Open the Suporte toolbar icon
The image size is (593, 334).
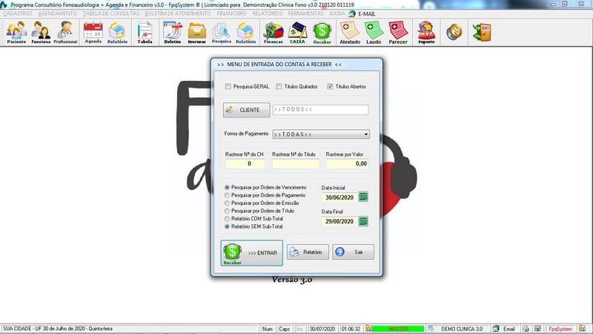(425, 32)
